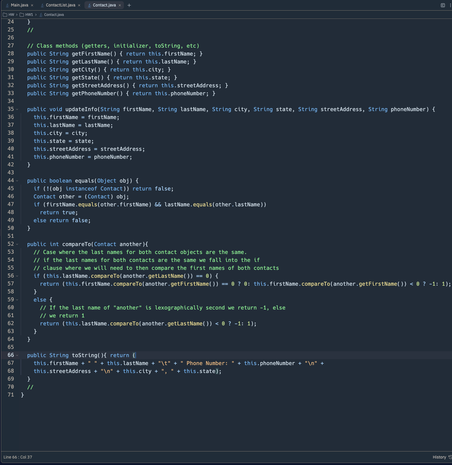
Task: Open a new tab with plus button
Action: 129,5
